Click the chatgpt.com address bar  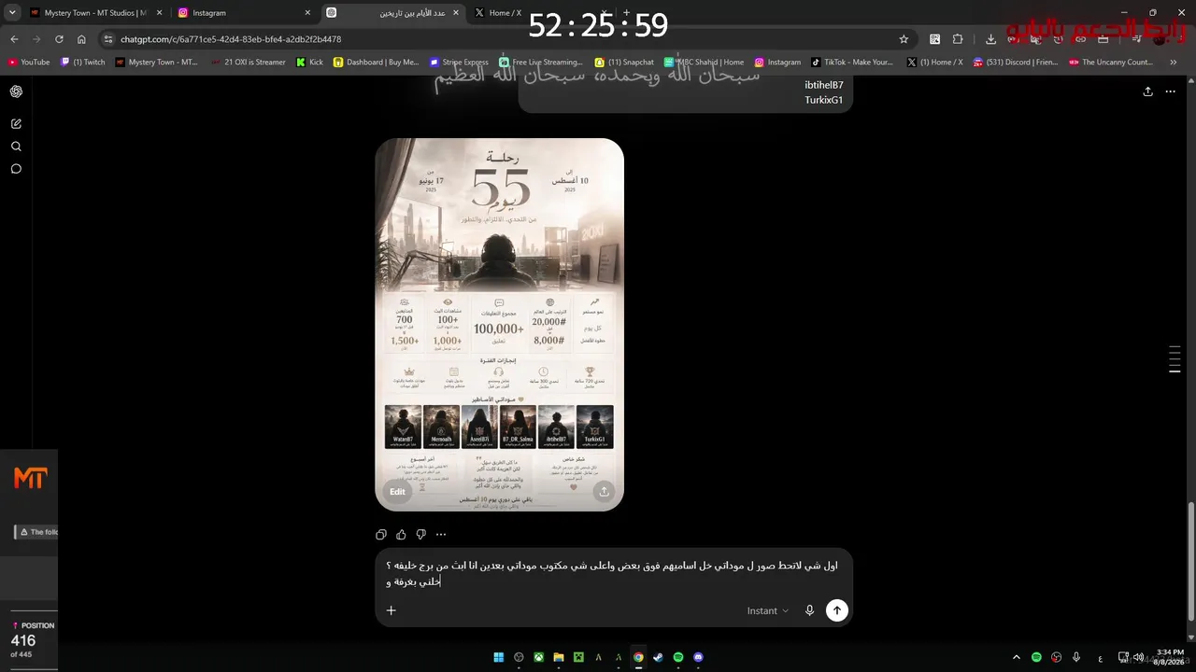[505, 39]
